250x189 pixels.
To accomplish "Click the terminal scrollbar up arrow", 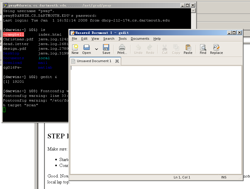I will coord(193,11).
